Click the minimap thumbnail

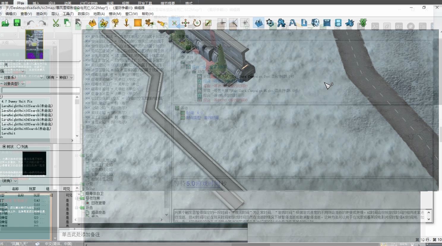pos(34,44)
